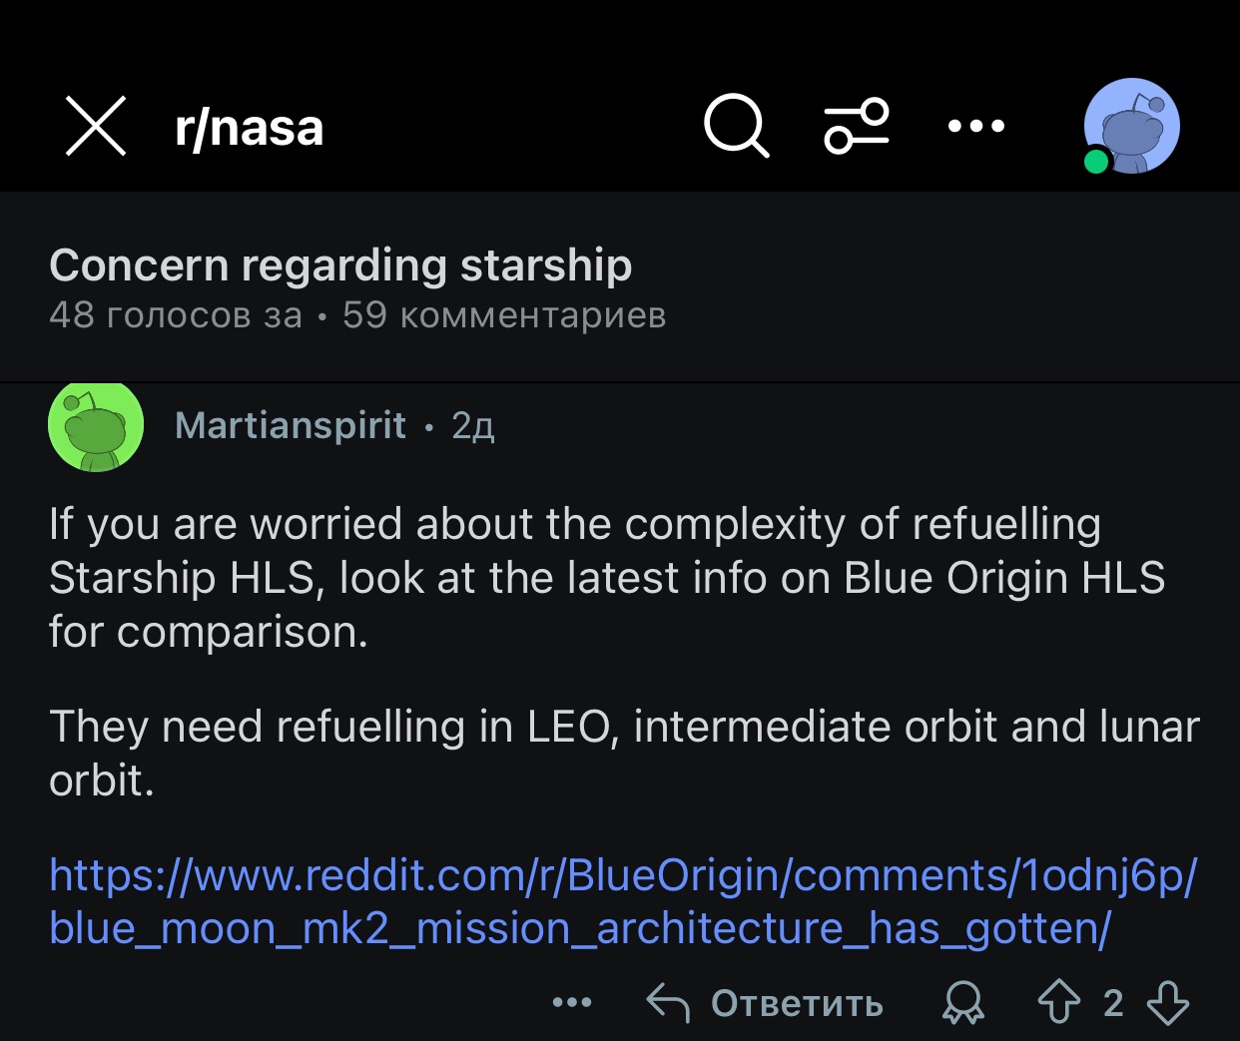Viewport: 1240px width, 1041px height.
Task: Tap the comment score number 2
Action: tap(1113, 1002)
